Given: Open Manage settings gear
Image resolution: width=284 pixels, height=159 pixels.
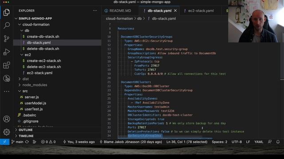Looking at the screenshot, I should [x=7, y=132].
